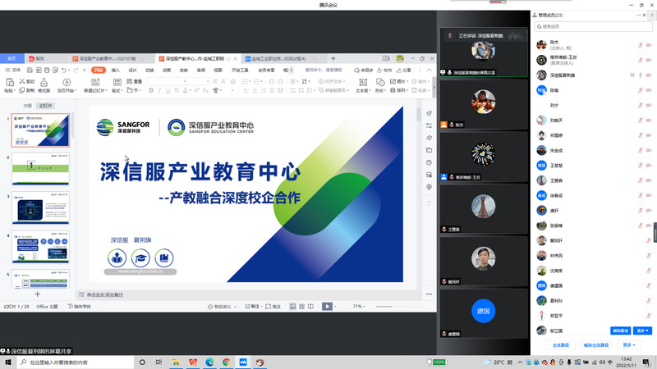The height and width of the screenshot is (369, 657).
Task: Toggle Strikethrough S formatting icon
Action: (177, 90)
